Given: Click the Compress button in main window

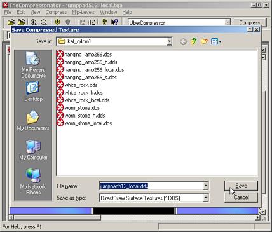Looking at the screenshot, I should [249, 22].
